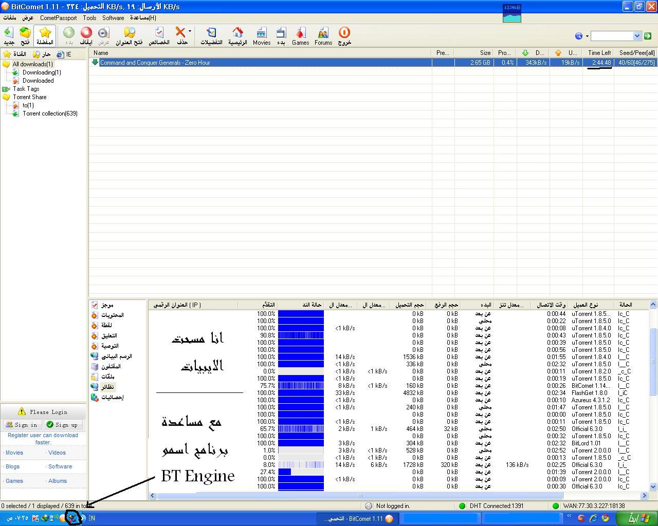Toggle the Favorites (المفضلة) star button
This screenshot has width=658, height=526.
[45, 36]
